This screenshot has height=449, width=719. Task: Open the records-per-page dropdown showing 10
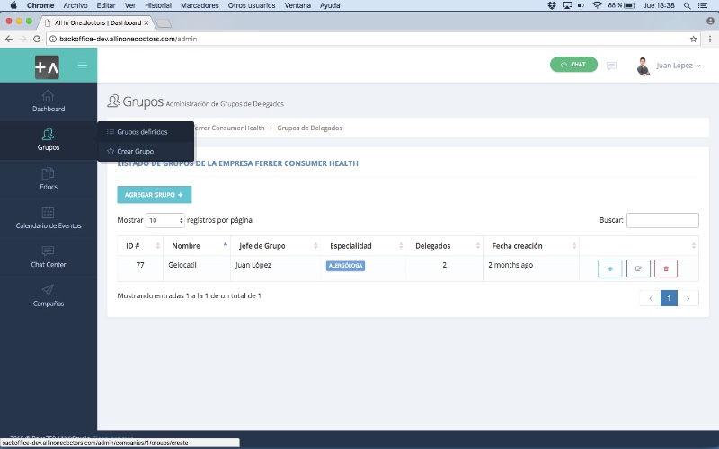(x=165, y=220)
